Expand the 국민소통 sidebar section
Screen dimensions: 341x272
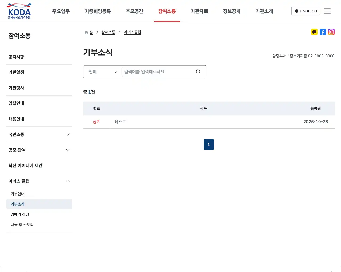coord(39,134)
